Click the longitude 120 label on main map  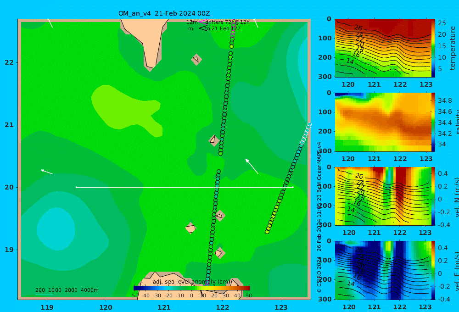tap(106, 307)
